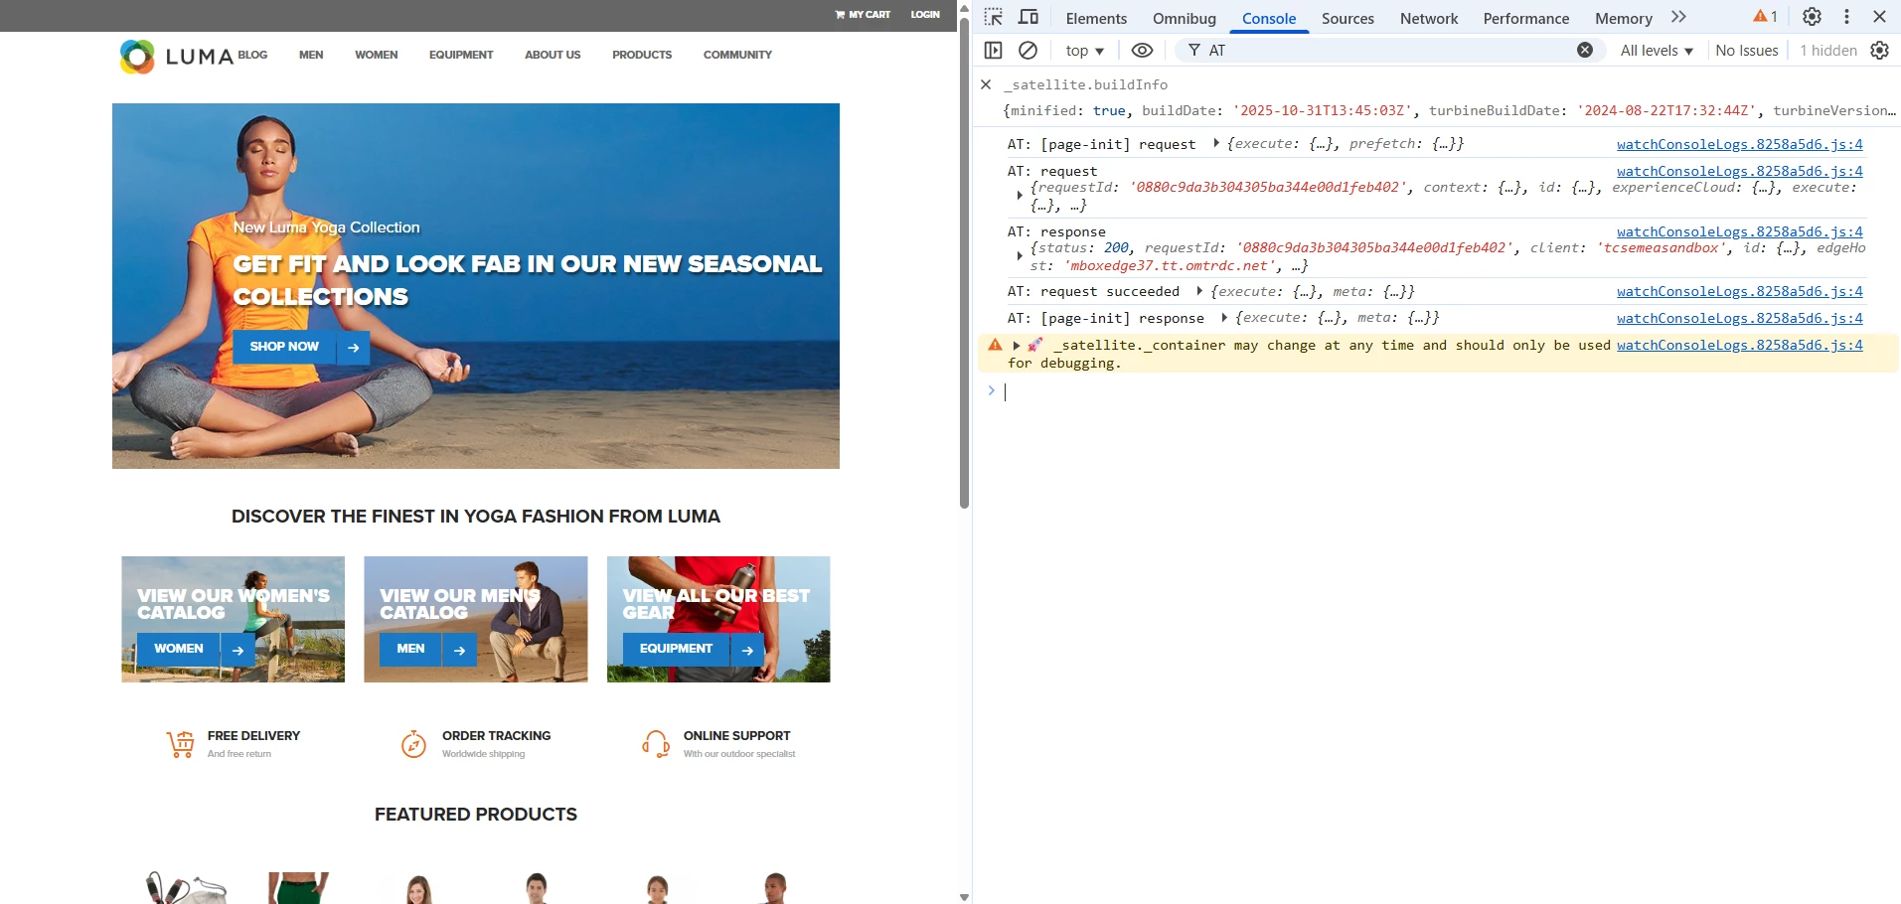Click the Login link

click(925, 15)
